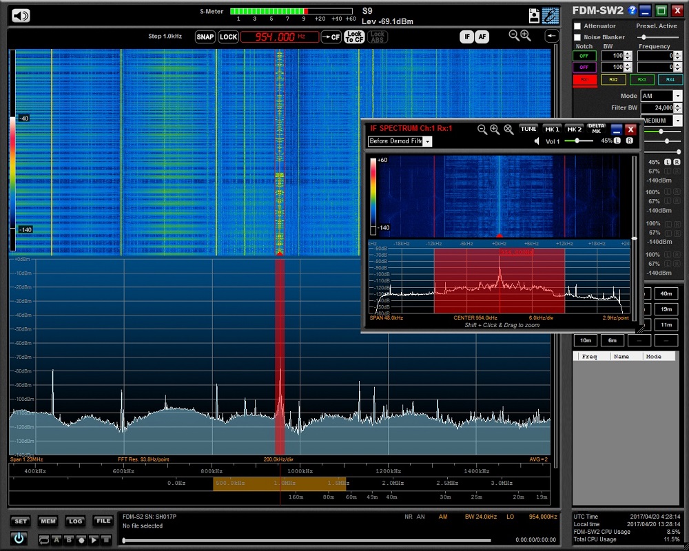The image size is (689, 551).
Task: Enable the Attenuator checkbox
Action: pos(577,26)
